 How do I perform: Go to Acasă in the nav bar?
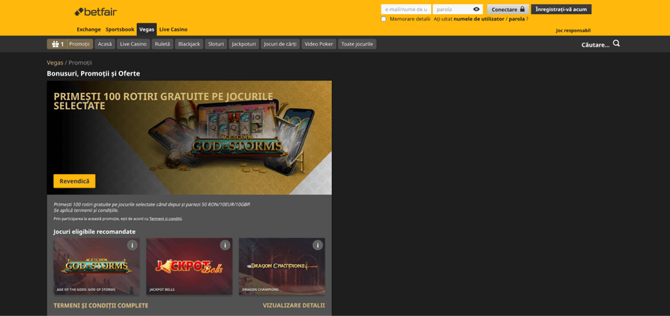(105, 44)
